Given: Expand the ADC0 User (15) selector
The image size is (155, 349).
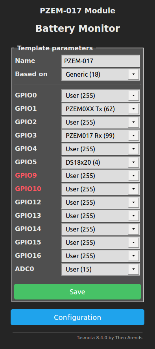Looking at the screenshot, I should tap(101, 269).
